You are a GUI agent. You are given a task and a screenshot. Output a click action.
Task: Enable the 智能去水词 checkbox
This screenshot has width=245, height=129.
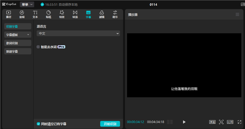click(x=38, y=47)
